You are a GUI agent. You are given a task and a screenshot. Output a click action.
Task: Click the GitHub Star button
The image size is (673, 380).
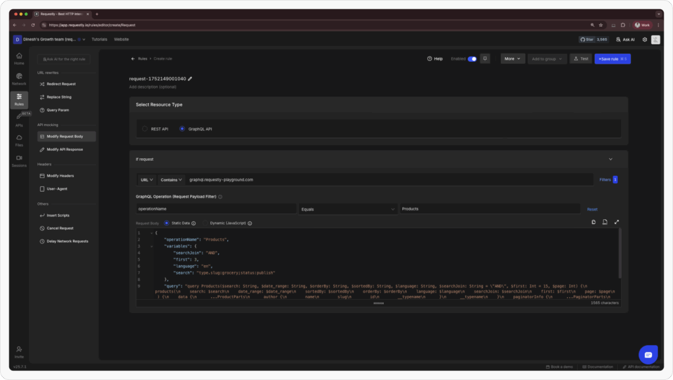(593, 39)
